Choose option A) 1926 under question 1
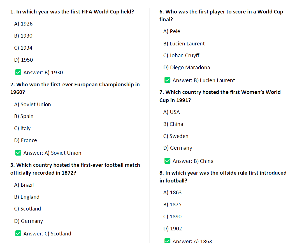304x243 pixels. click(x=23, y=24)
